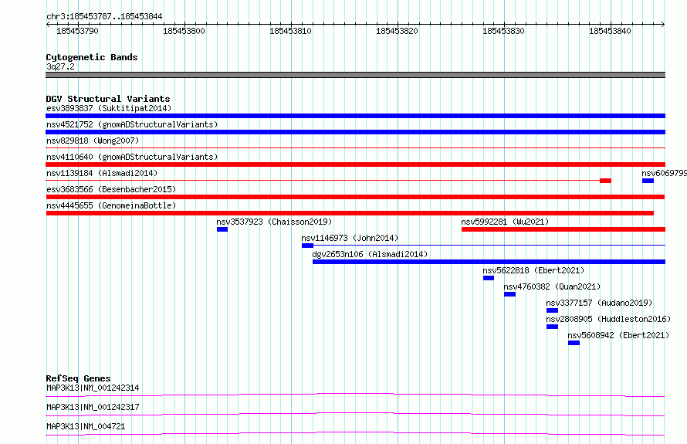The image size is (687, 444).
Task: Click the blue block of nsv3377157
Action: click(552, 310)
